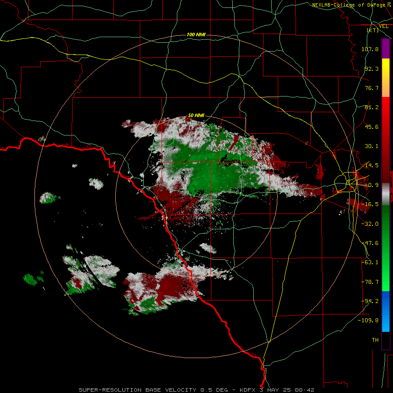
Task: Click the 76.7 velocity scale value
Action: (372, 88)
